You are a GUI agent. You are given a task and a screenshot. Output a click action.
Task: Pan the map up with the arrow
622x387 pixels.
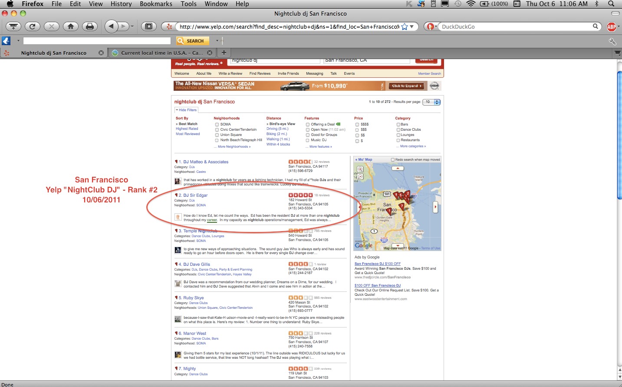click(x=398, y=168)
